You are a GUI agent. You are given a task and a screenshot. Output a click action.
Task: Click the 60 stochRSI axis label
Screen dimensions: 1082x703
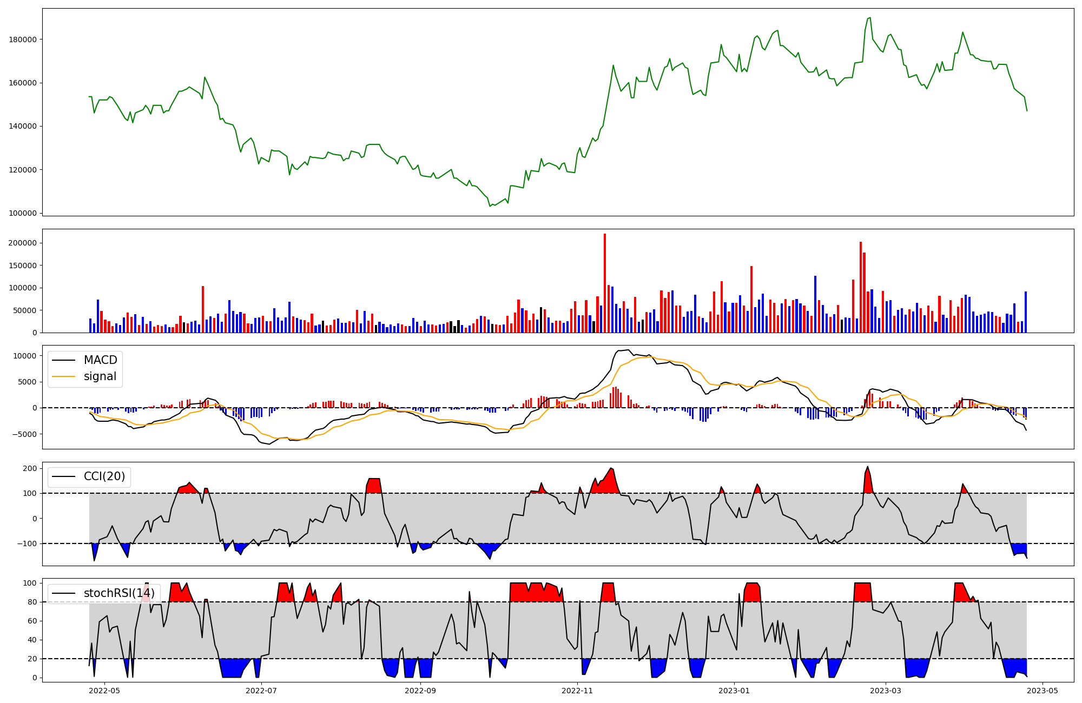pos(32,621)
